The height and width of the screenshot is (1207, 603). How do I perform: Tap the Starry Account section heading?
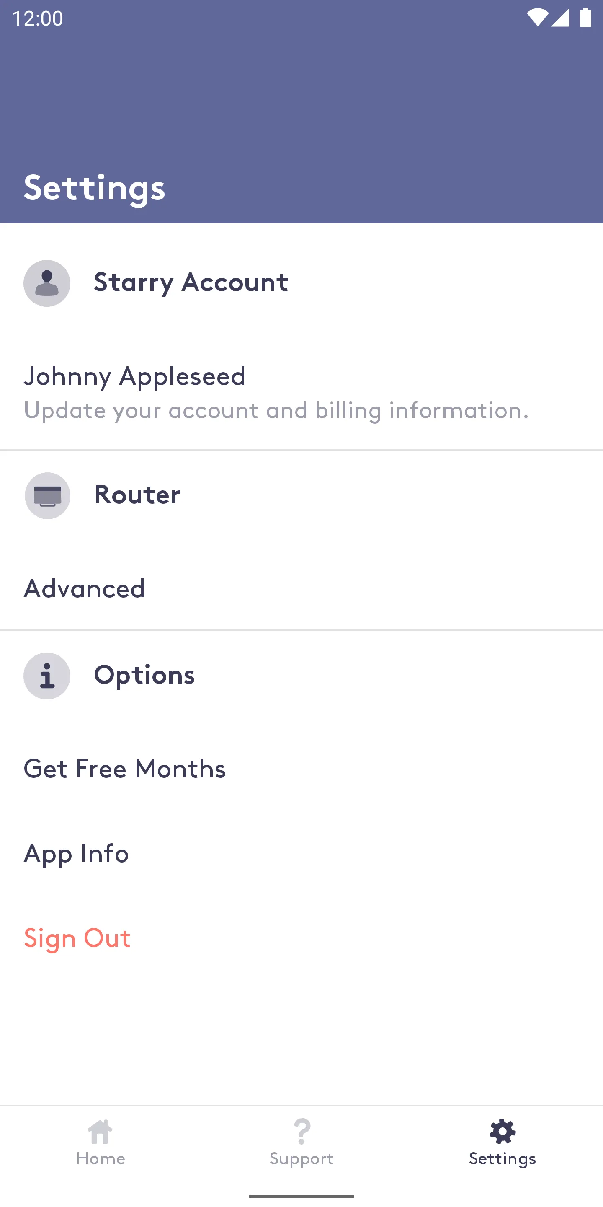coord(191,282)
